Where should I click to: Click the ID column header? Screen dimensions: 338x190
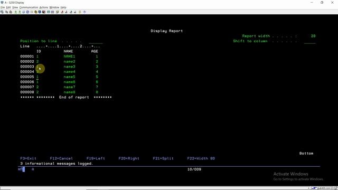coord(39,51)
